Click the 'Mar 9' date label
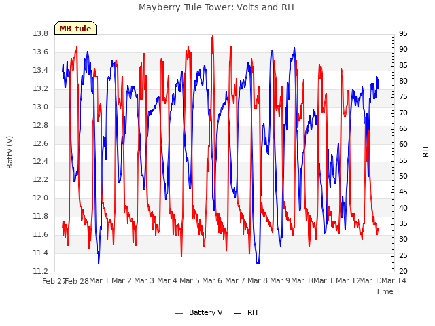Image resolution: width=435 pixels, height=326 pixels. (x=280, y=280)
